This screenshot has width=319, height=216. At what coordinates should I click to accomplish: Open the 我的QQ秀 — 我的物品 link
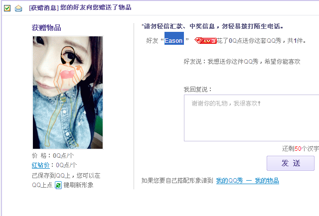[x=247, y=181]
